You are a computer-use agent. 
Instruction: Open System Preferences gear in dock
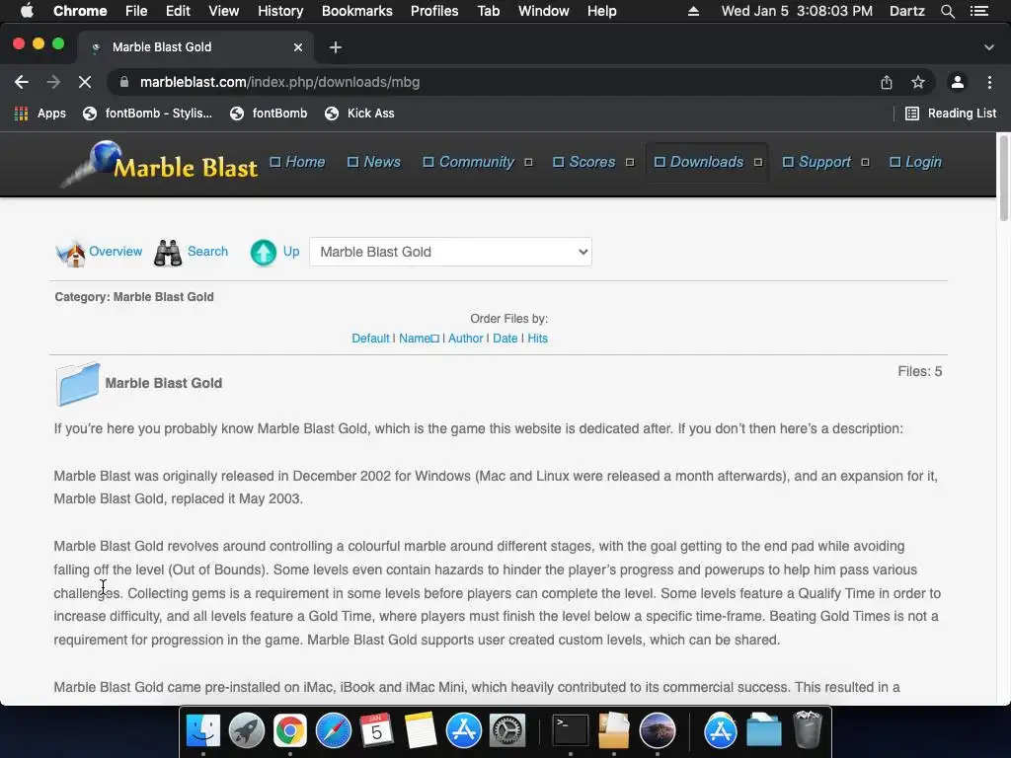[507, 730]
